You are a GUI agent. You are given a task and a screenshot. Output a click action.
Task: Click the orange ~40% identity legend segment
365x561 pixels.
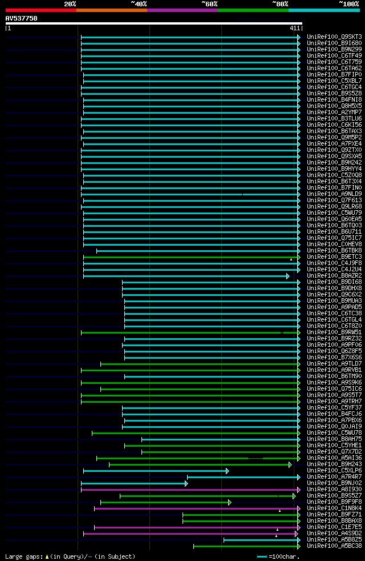pos(112,10)
